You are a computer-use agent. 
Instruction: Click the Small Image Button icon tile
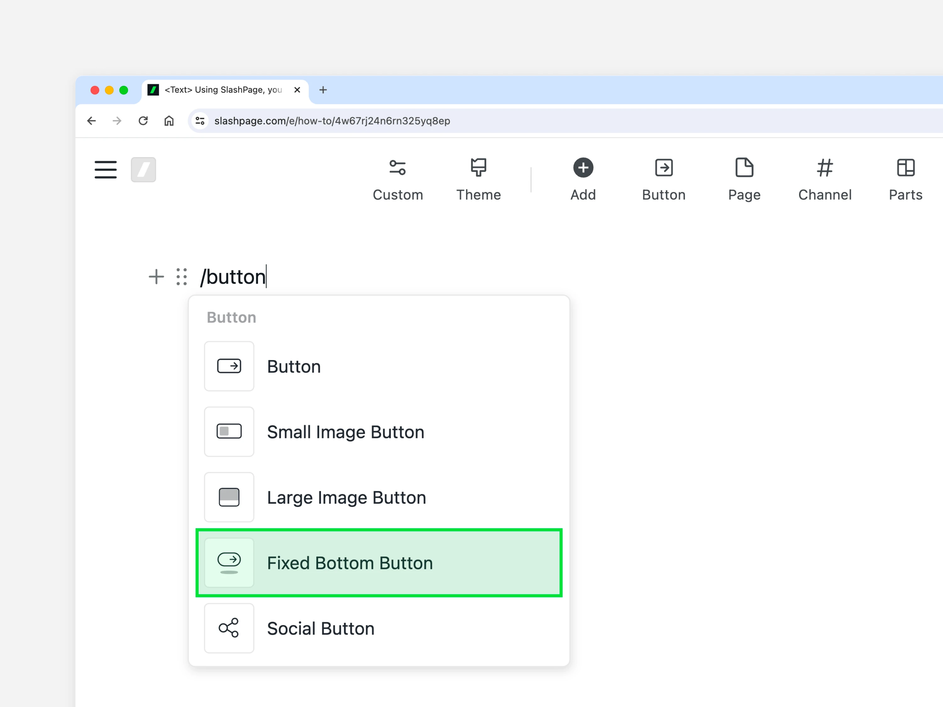coord(229,432)
